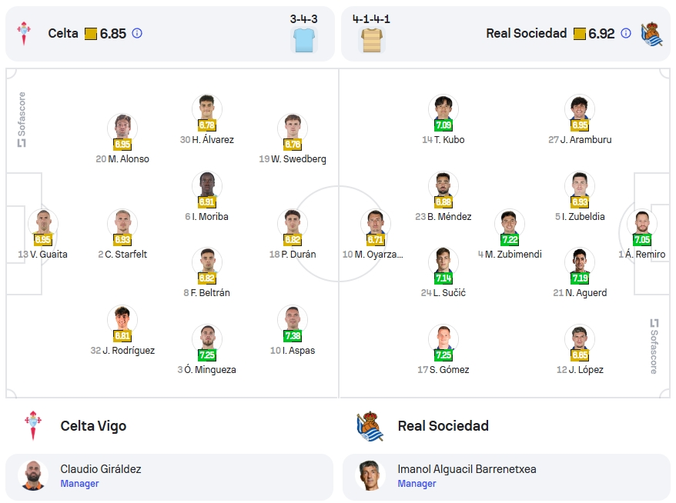Click the light blue Celta jersey icon
This screenshot has height=503, width=676.
(304, 40)
